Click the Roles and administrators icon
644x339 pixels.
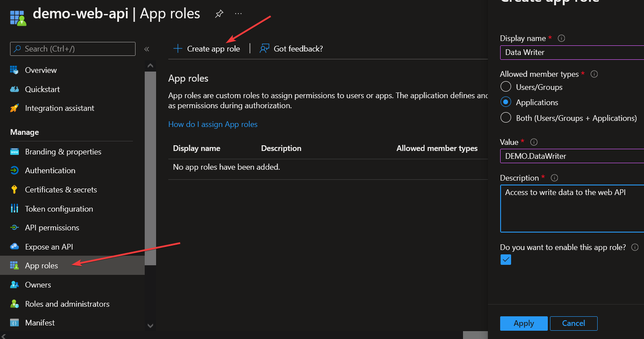tap(14, 304)
